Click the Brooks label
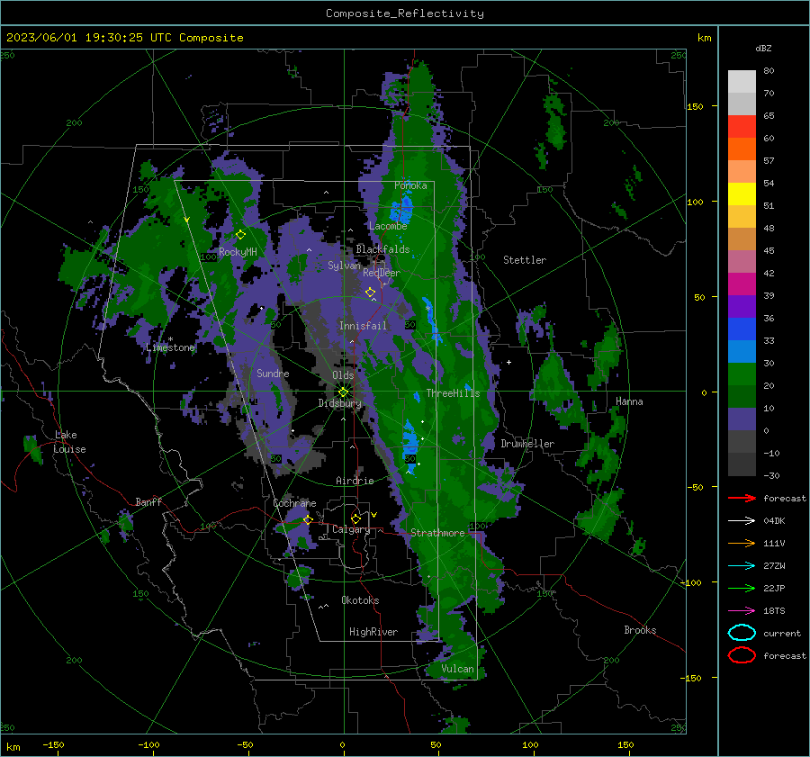The height and width of the screenshot is (757, 810). [640, 630]
